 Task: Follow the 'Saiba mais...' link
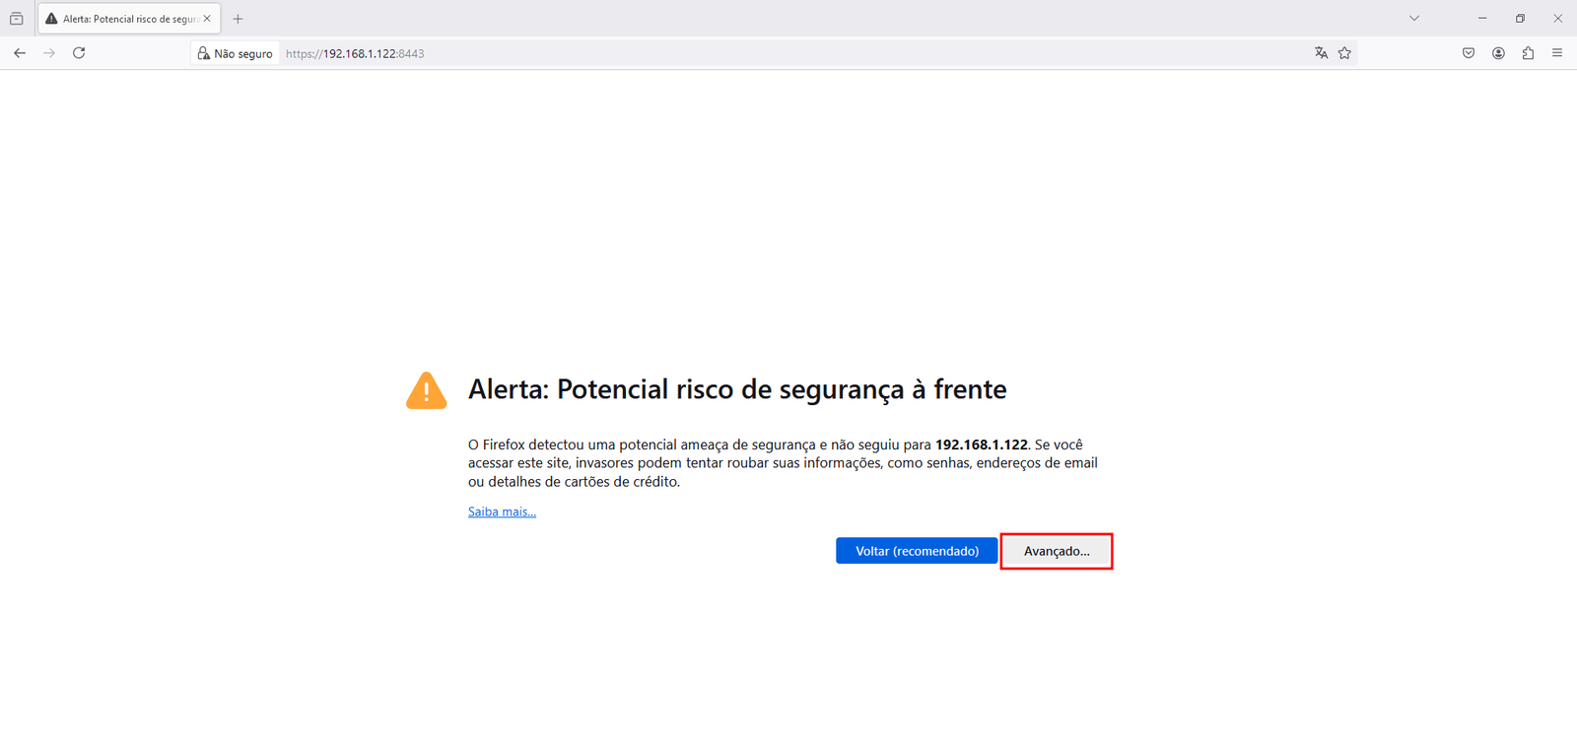coord(502,512)
